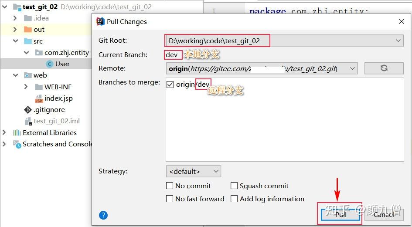412x227 pixels.
Task: Click the refresh remote branches icon
Action: 384,68
